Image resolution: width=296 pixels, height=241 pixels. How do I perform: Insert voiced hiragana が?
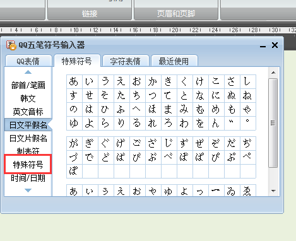pyautogui.click(x=74, y=143)
